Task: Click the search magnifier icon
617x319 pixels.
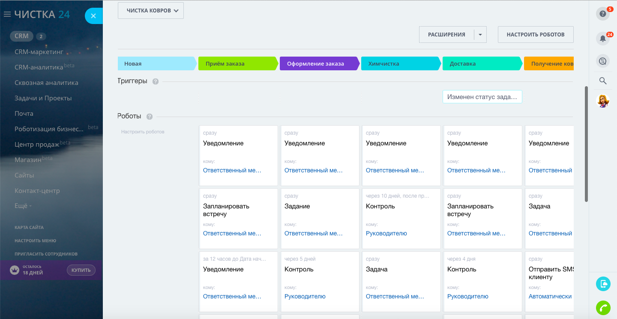Action: (603, 81)
